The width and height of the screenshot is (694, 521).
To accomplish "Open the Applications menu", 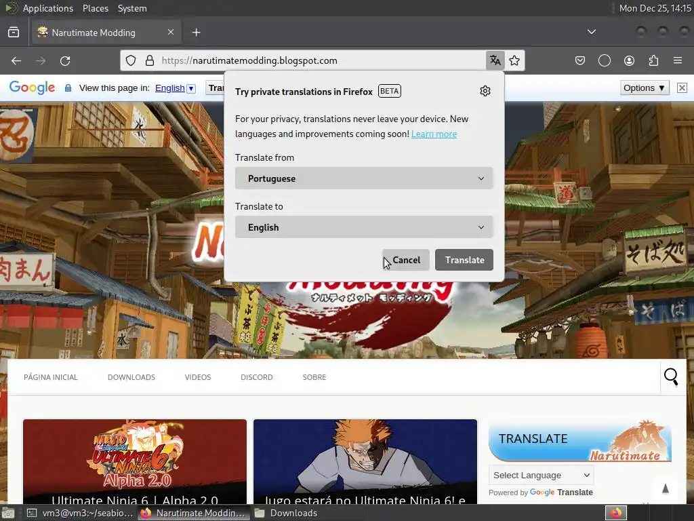I will [48, 8].
